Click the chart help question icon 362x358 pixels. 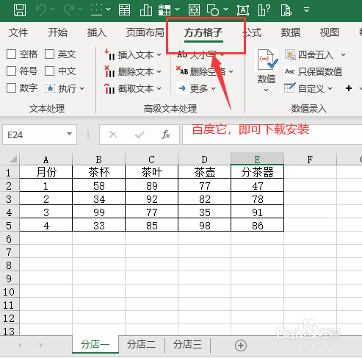(264, 10)
